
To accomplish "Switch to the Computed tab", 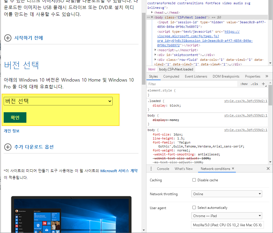I will [x=171, y=76].
